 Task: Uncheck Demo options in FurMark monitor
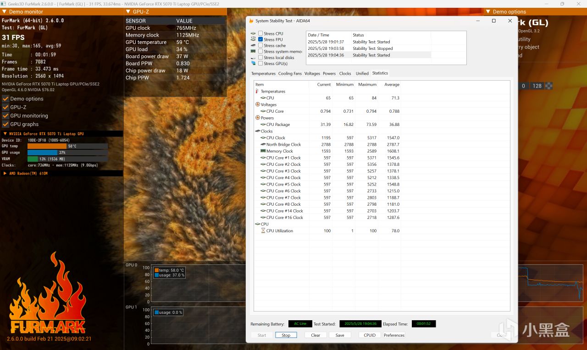click(6, 98)
